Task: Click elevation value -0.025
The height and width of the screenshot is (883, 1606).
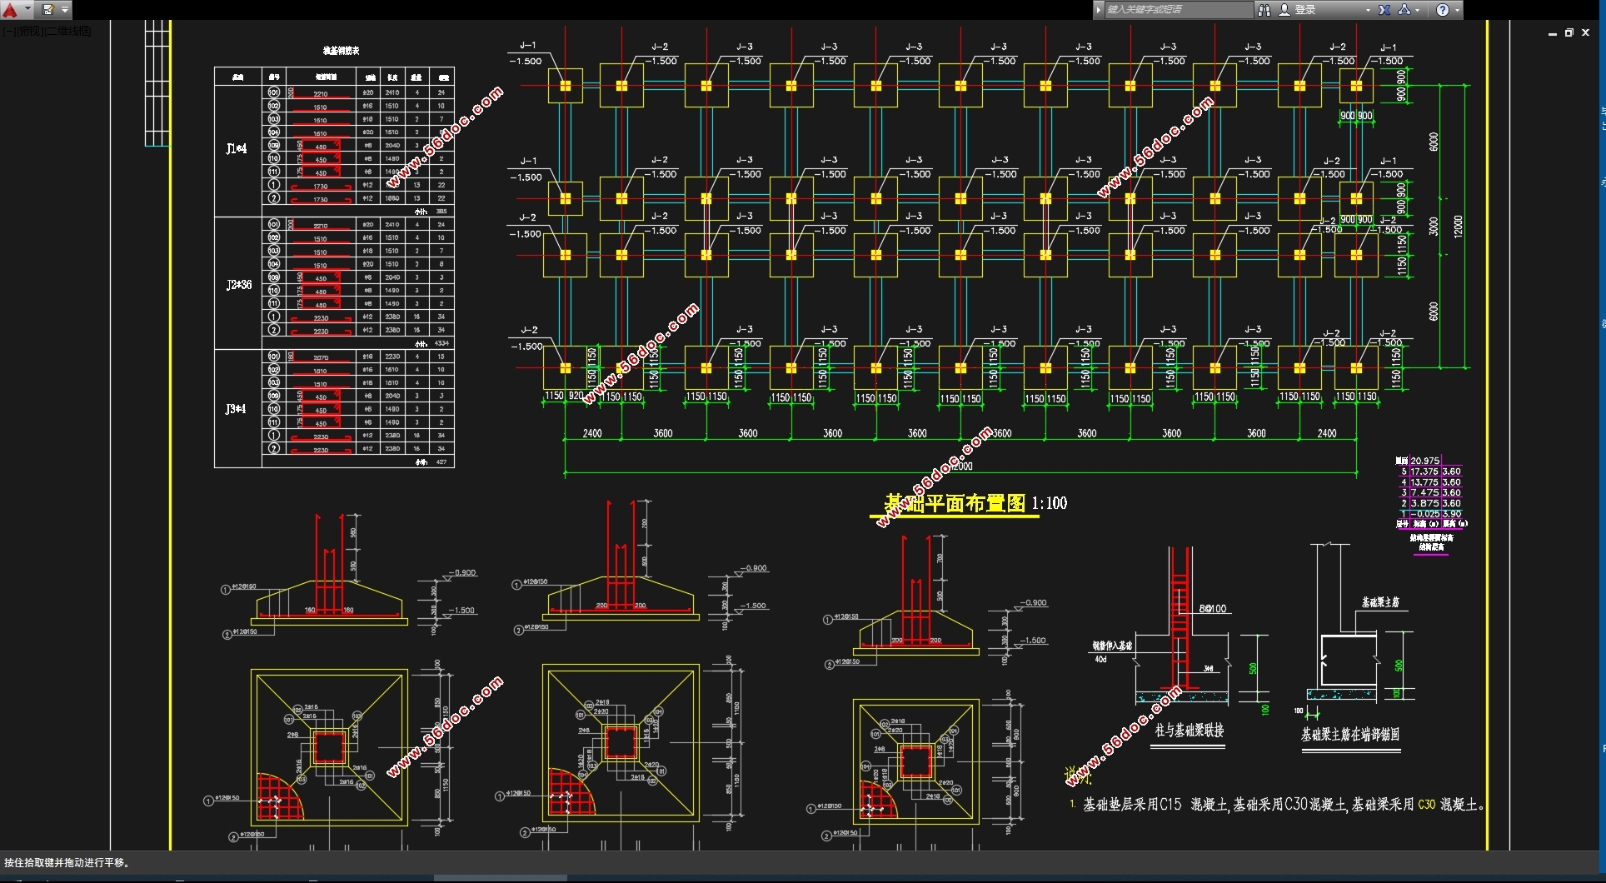Action: click(1425, 515)
